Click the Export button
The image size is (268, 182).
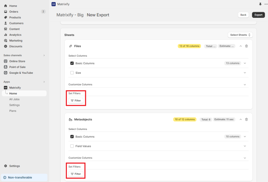[x=258, y=15]
